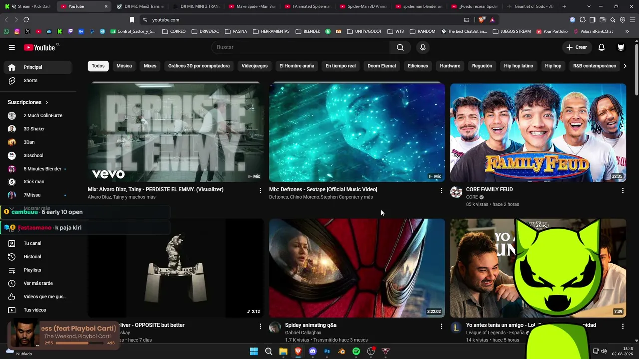Click the page vertical scrollbar
Screen dimensions: 639x359
[x=636, y=70]
